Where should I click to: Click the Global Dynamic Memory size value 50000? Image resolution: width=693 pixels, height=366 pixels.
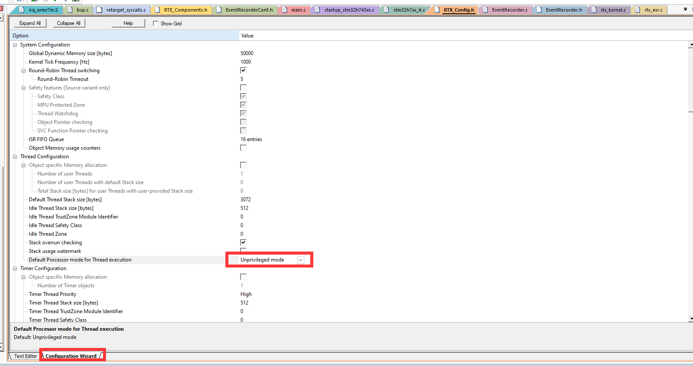click(247, 53)
